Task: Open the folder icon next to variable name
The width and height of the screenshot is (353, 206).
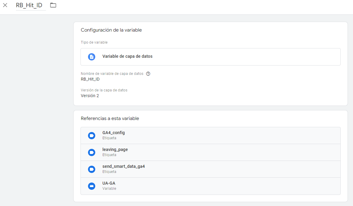Action: [53, 5]
